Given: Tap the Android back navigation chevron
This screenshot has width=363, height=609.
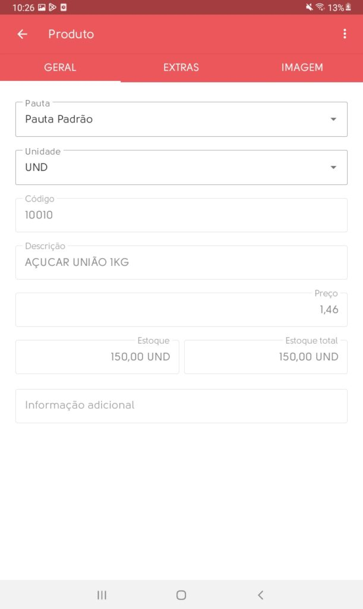Looking at the screenshot, I should click(261, 595).
